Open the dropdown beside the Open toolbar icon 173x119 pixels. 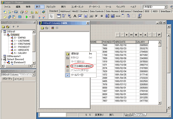click(x=13, y=12)
